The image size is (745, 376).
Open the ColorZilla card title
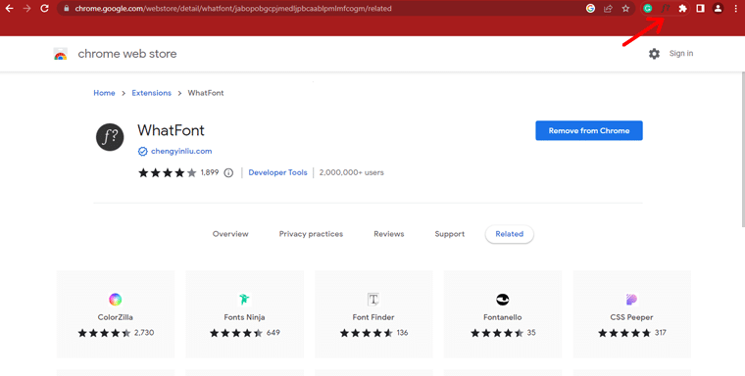point(116,317)
